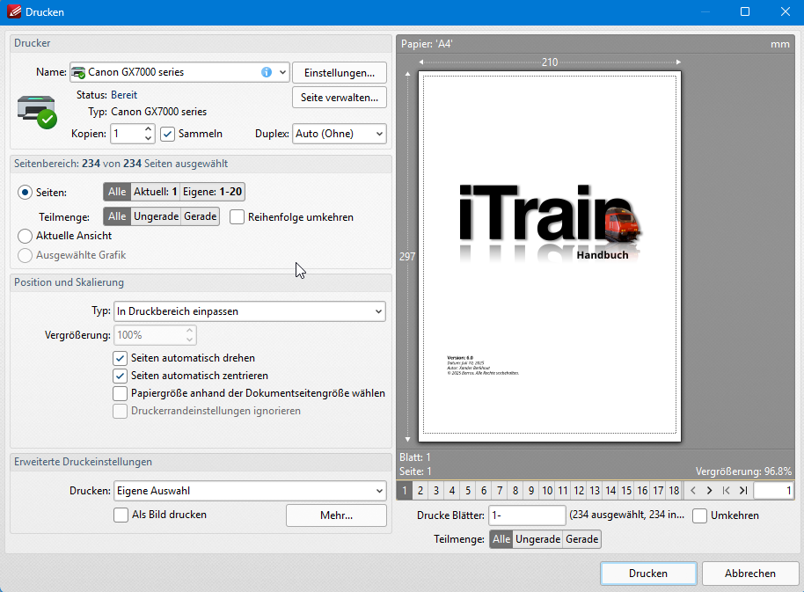Select sheet 15 in the preview strip

click(626, 491)
